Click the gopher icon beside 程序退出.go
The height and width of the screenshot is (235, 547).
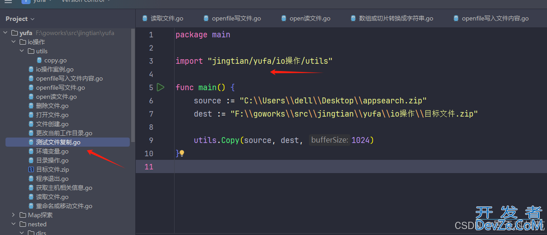pos(31,179)
